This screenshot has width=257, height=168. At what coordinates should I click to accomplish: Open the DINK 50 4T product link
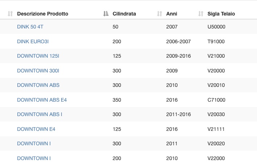30,27
